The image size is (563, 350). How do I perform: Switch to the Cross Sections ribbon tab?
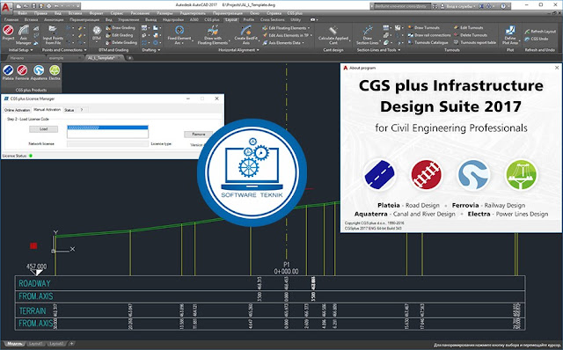[x=272, y=19]
